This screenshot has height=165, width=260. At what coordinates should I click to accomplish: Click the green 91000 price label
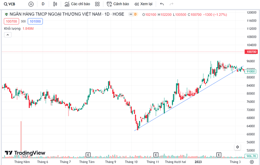click(x=250, y=71)
